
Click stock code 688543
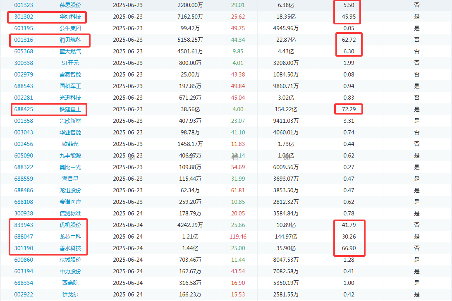coord(24,86)
